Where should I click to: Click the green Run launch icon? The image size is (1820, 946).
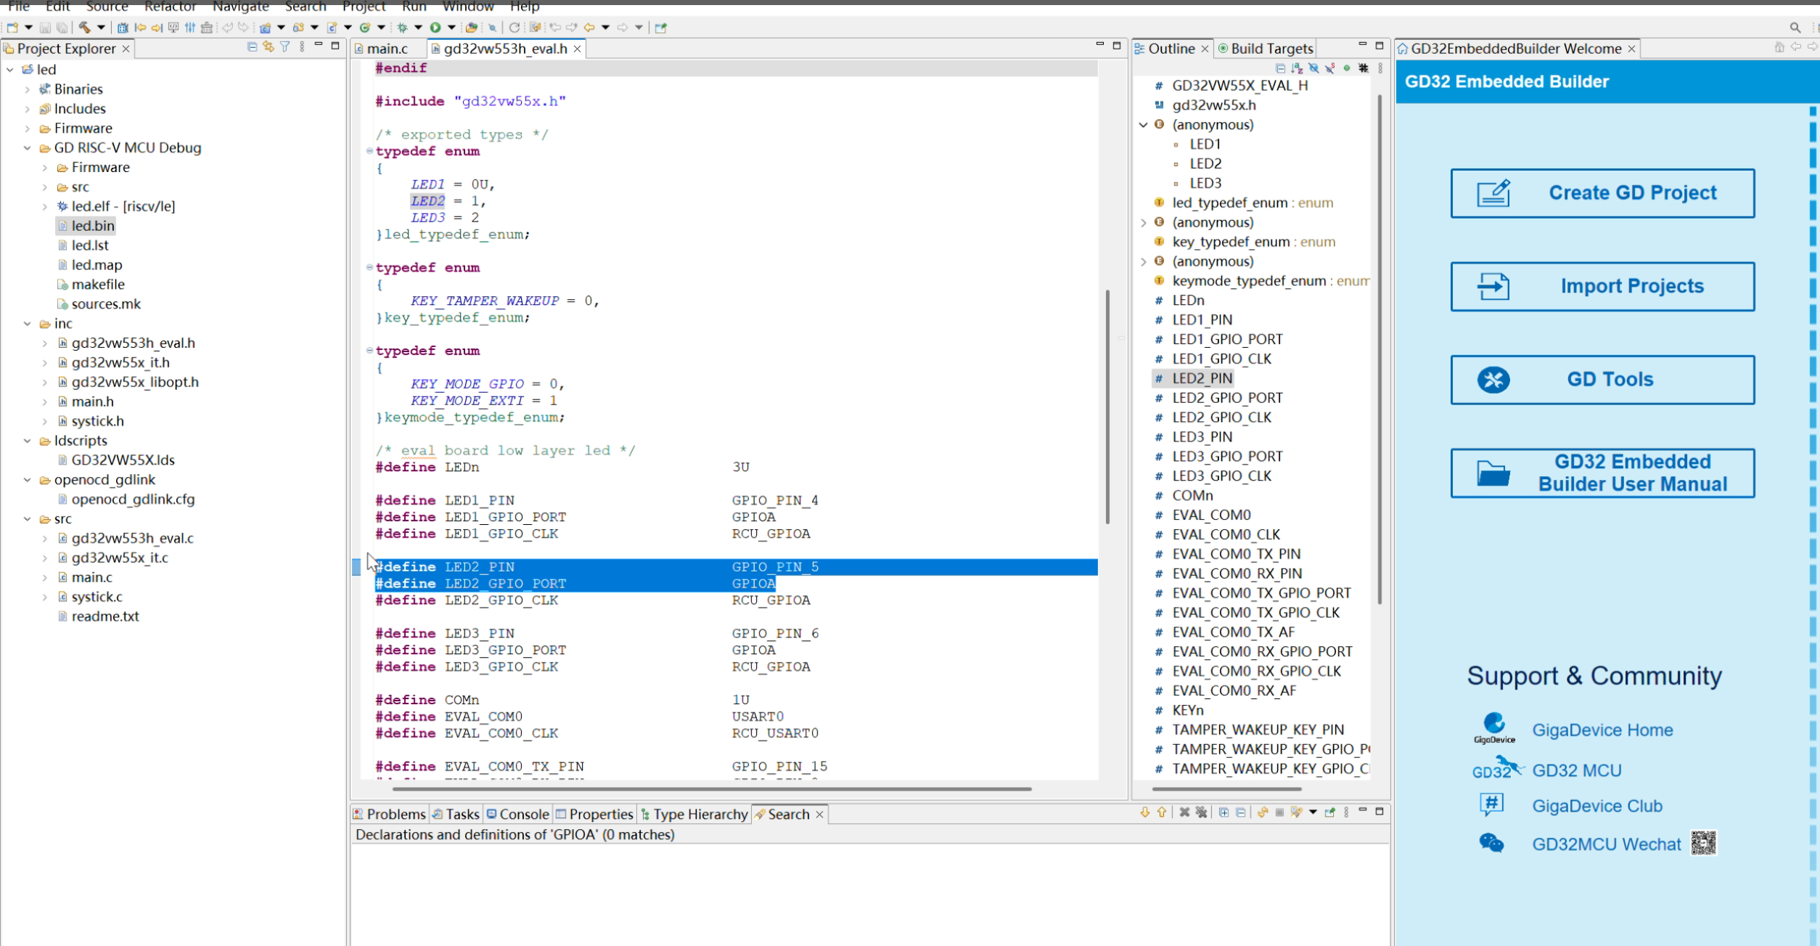[435, 28]
